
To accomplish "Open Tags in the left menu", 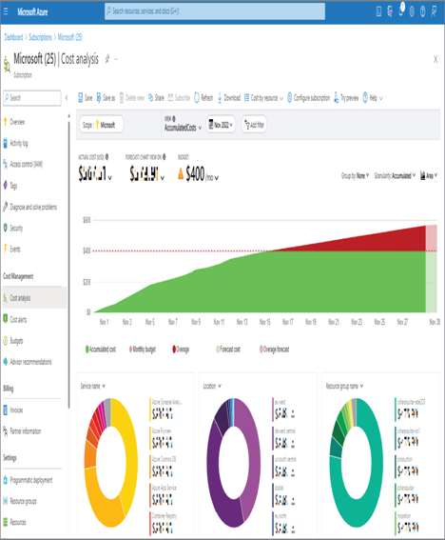I will (x=13, y=186).
